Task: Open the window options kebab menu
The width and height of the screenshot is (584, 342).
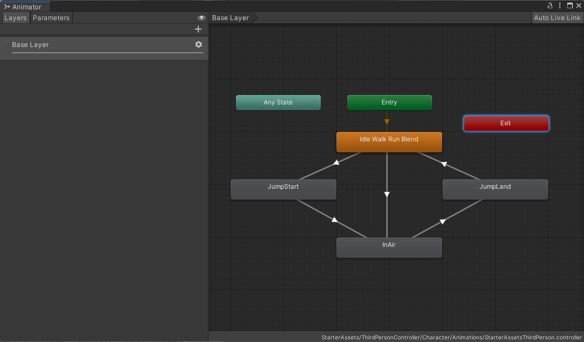Action: 560,6
